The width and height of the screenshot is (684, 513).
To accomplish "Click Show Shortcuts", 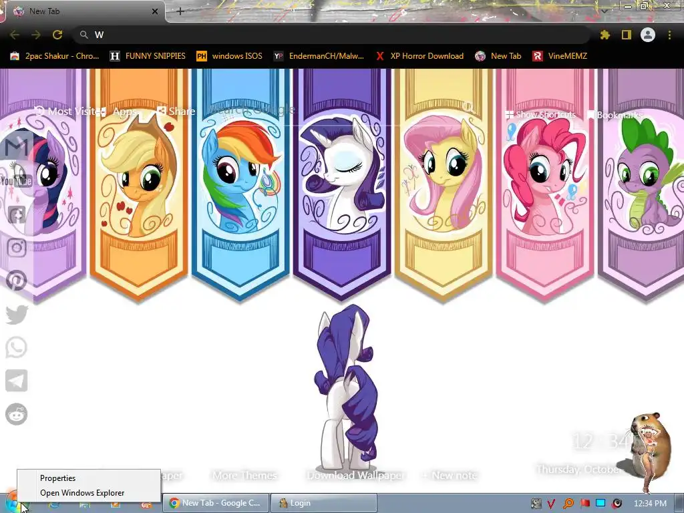I will (x=541, y=115).
